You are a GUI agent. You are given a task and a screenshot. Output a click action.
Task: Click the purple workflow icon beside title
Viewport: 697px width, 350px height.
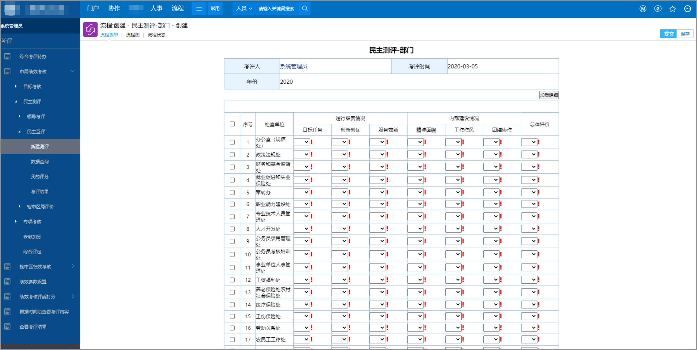click(x=90, y=30)
